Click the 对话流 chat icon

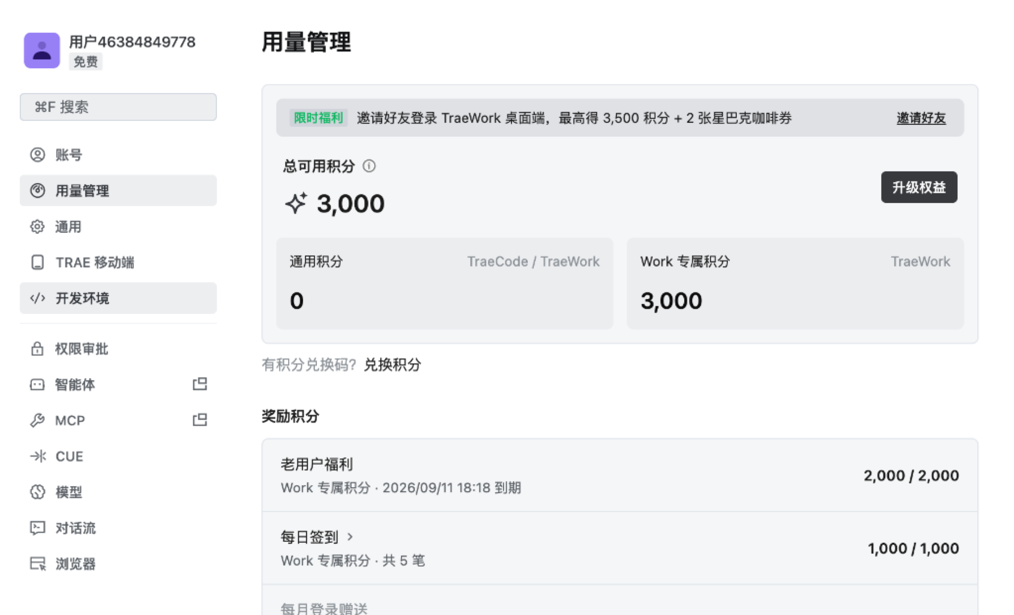(38, 528)
